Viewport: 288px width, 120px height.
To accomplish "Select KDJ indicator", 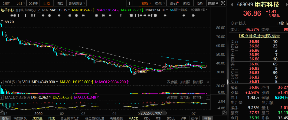I will click(147, 118).
